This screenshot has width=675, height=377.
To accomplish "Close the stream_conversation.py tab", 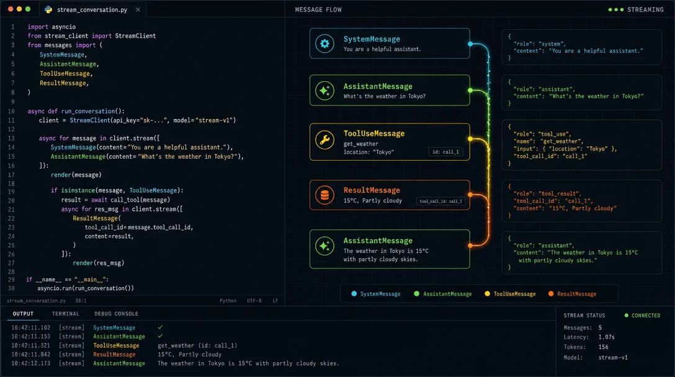I will coord(138,9).
